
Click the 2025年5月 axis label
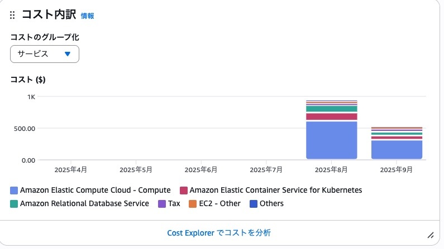[x=136, y=170]
